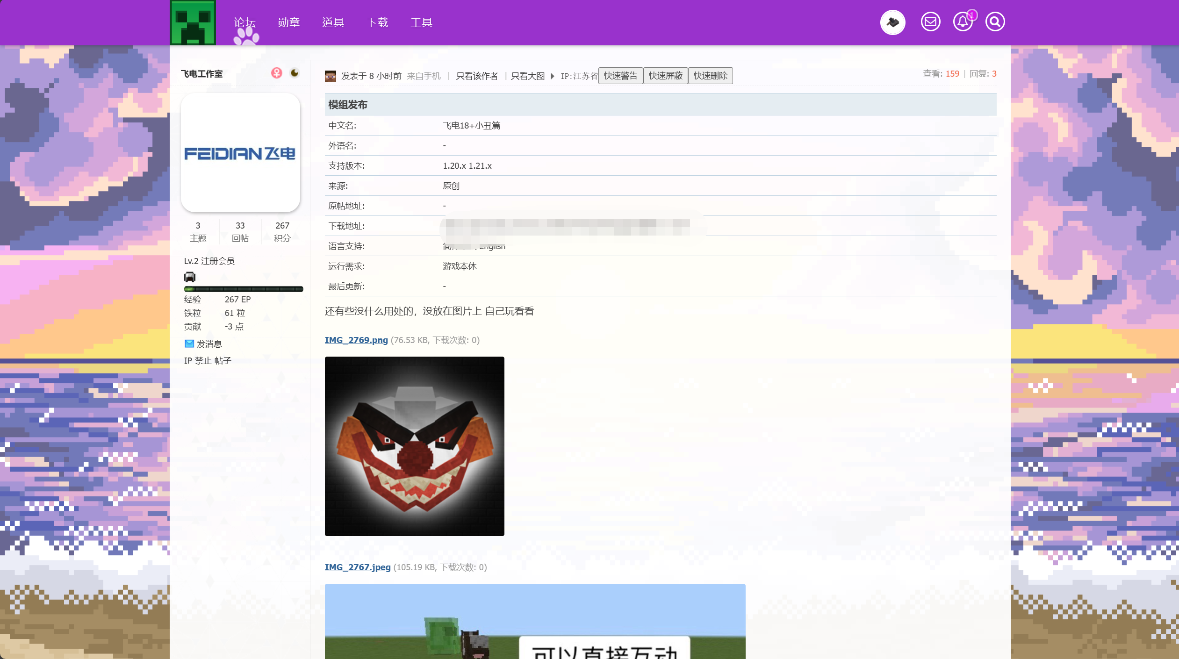Click the FEIDIAN avatar image

coord(240,152)
